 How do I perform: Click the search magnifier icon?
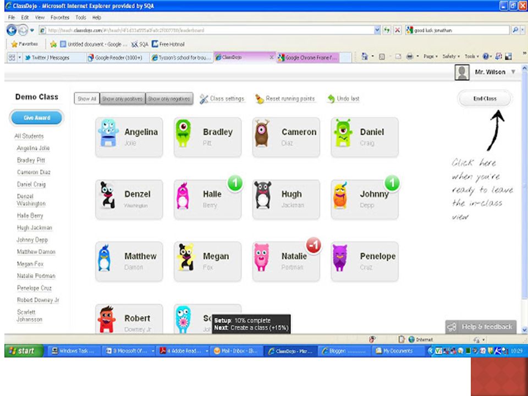pyautogui.click(x=515, y=30)
